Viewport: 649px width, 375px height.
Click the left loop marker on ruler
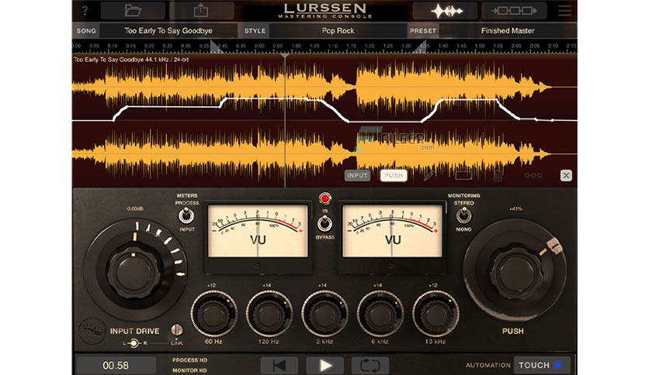pyautogui.click(x=216, y=46)
